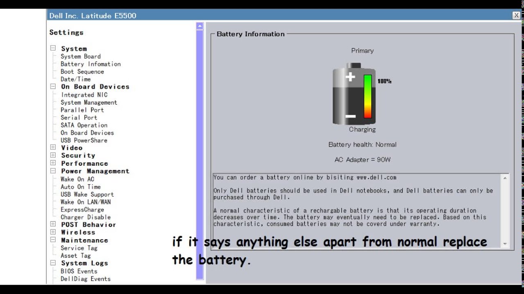The width and height of the screenshot is (524, 294).
Task: Collapse the Power Management group
Action: 53,171
